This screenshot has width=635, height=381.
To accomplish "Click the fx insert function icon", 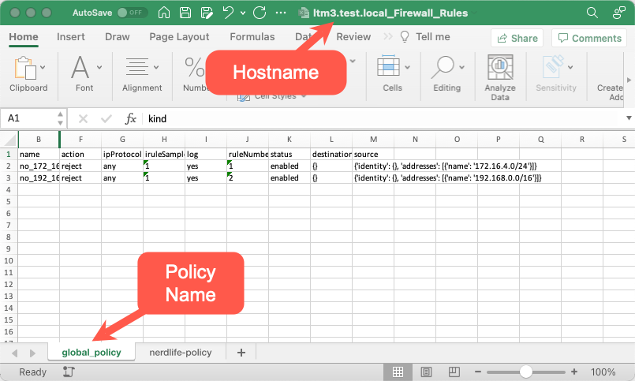I will click(x=131, y=118).
